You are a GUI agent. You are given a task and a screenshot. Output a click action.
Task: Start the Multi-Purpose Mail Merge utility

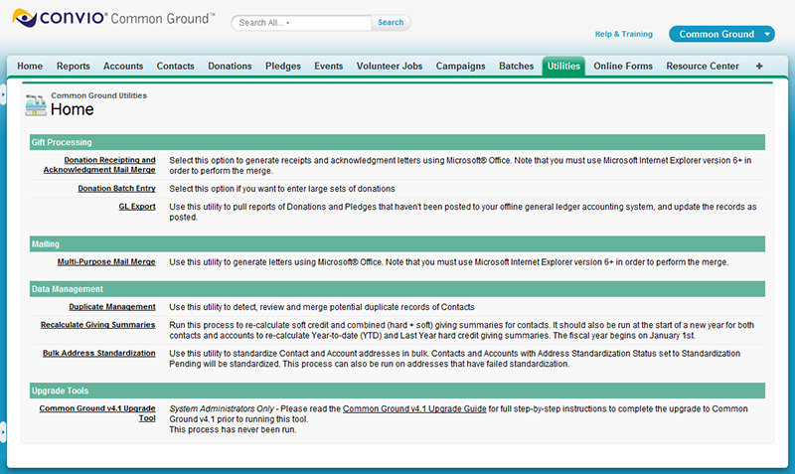pyautogui.click(x=106, y=262)
